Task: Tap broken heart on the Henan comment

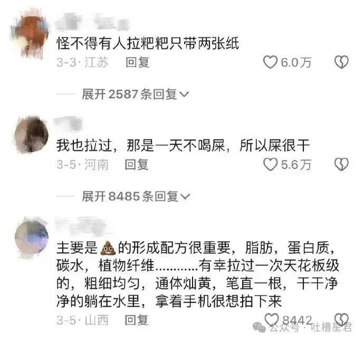Action: point(341,165)
